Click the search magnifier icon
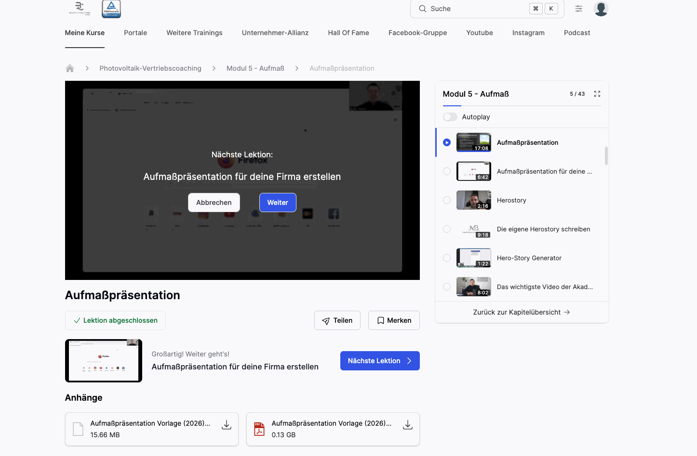The image size is (697, 456). (423, 9)
